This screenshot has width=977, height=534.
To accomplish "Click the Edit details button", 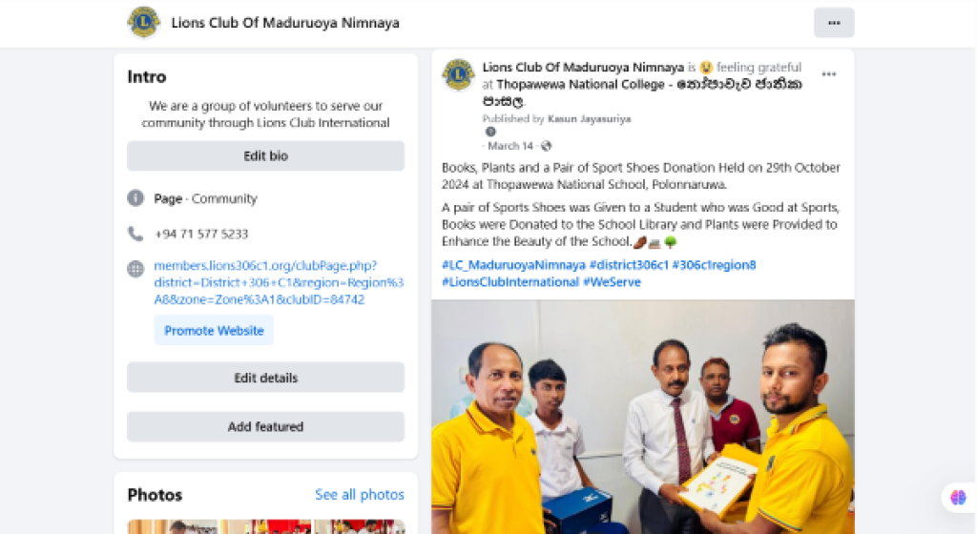I will 265,378.
